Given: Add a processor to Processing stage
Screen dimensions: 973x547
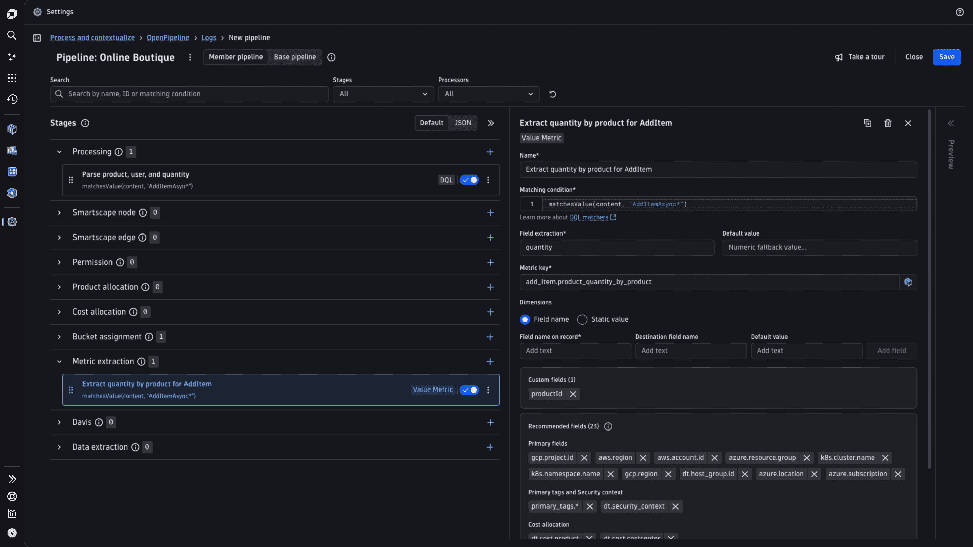Looking at the screenshot, I should click(490, 152).
